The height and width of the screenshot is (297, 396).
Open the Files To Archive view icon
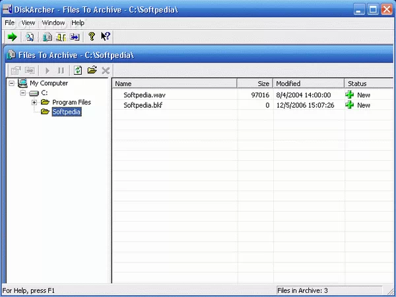[48, 37]
